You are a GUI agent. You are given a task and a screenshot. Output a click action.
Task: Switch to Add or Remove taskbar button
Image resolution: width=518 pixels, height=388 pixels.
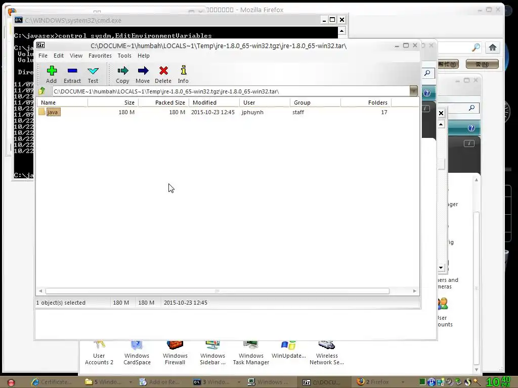(x=160, y=382)
